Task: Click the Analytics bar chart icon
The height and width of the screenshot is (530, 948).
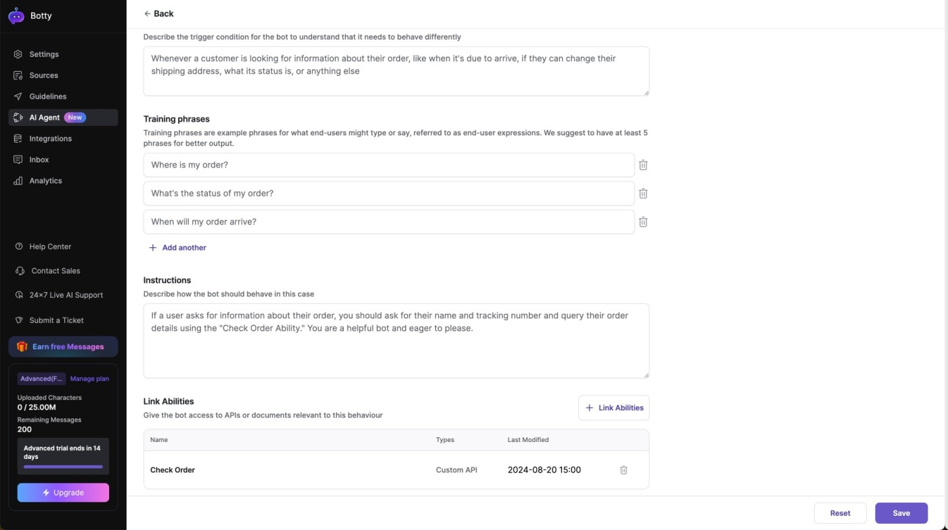Action: [x=18, y=181]
